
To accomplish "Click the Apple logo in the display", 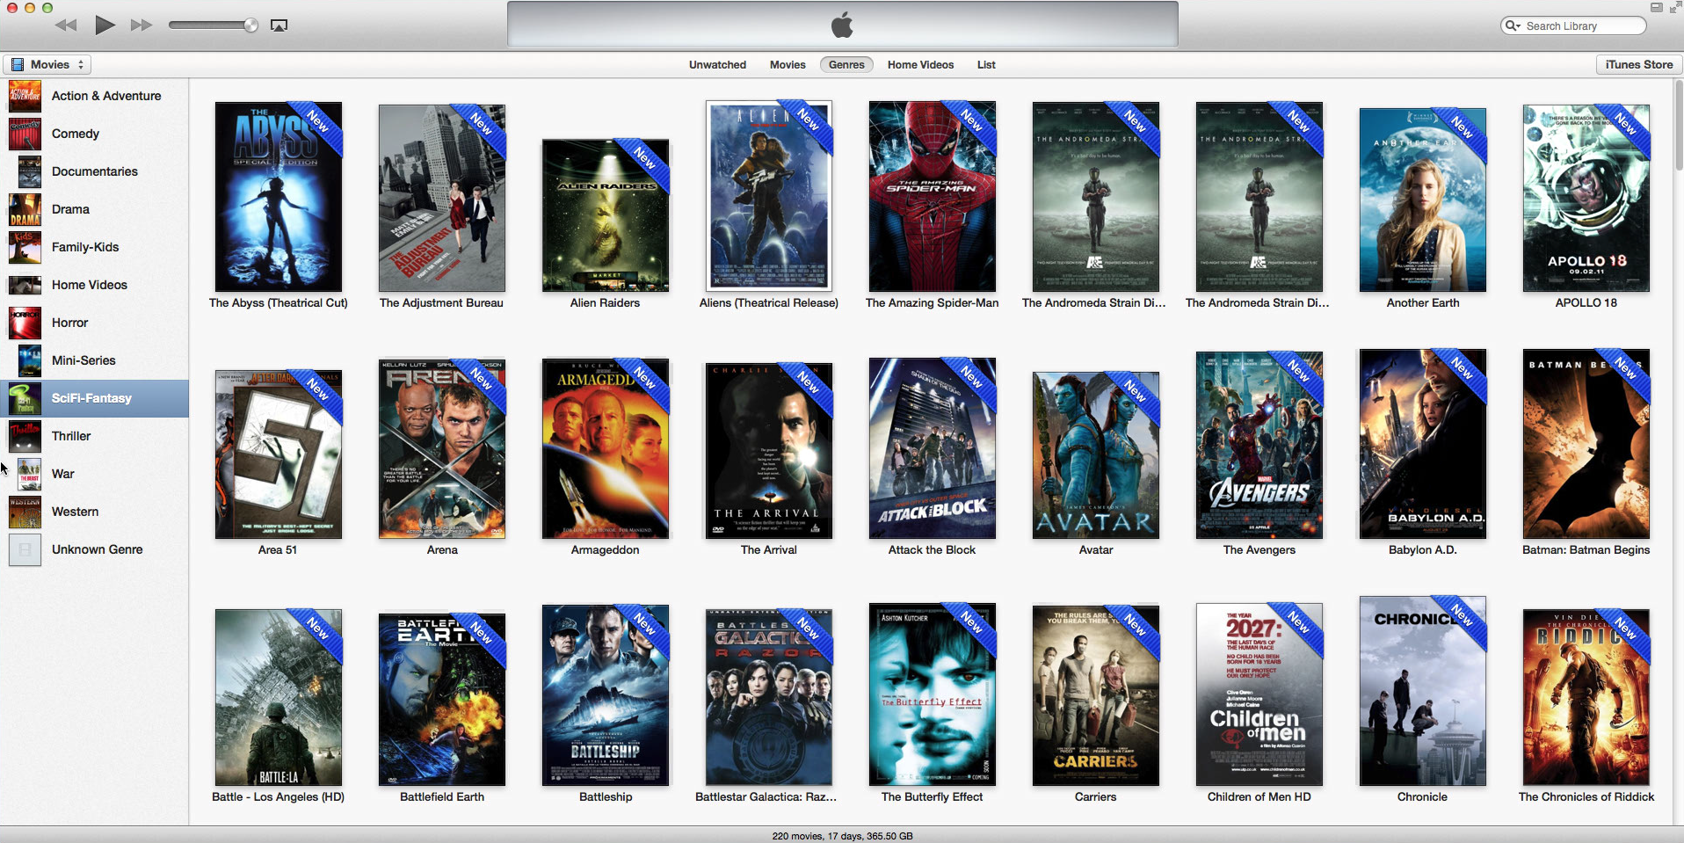I will pos(842,25).
